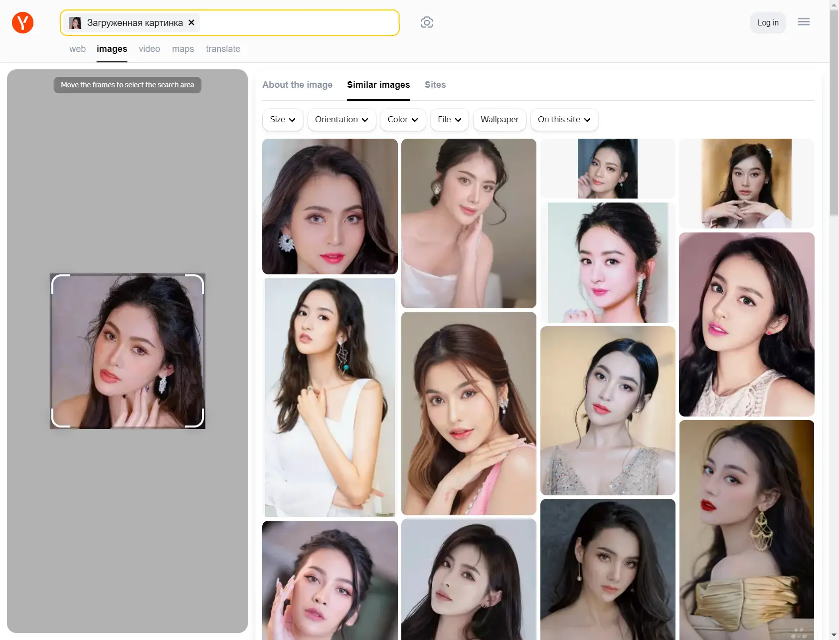Click the uploaded picture thumbnail in search box

click(x=75, y=23)
